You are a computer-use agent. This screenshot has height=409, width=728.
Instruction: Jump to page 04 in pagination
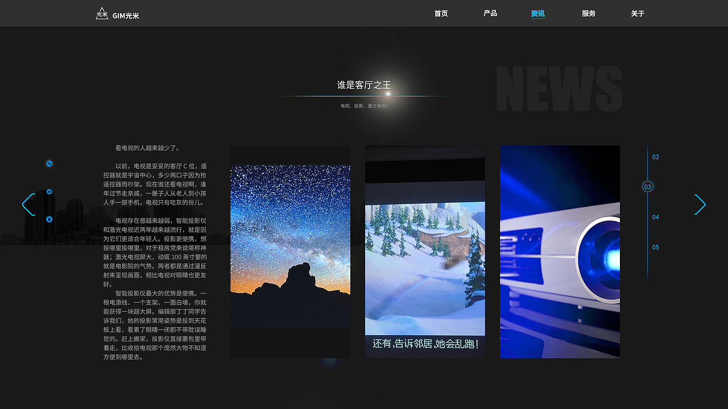coord(656,217)
